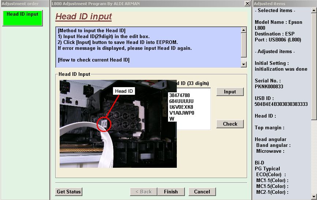Image resolution: width=317 pixels, height=200 pixels.
Task: Click the Get Status button
Action: 69,192
